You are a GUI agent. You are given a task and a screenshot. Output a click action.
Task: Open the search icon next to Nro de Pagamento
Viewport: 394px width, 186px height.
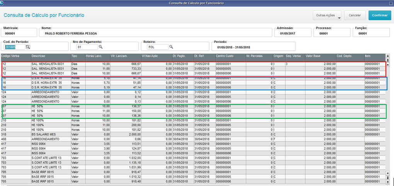click(x=100, y=47)
